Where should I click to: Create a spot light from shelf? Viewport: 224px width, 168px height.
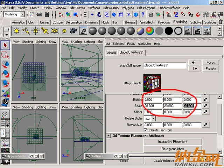coord(45,31)
